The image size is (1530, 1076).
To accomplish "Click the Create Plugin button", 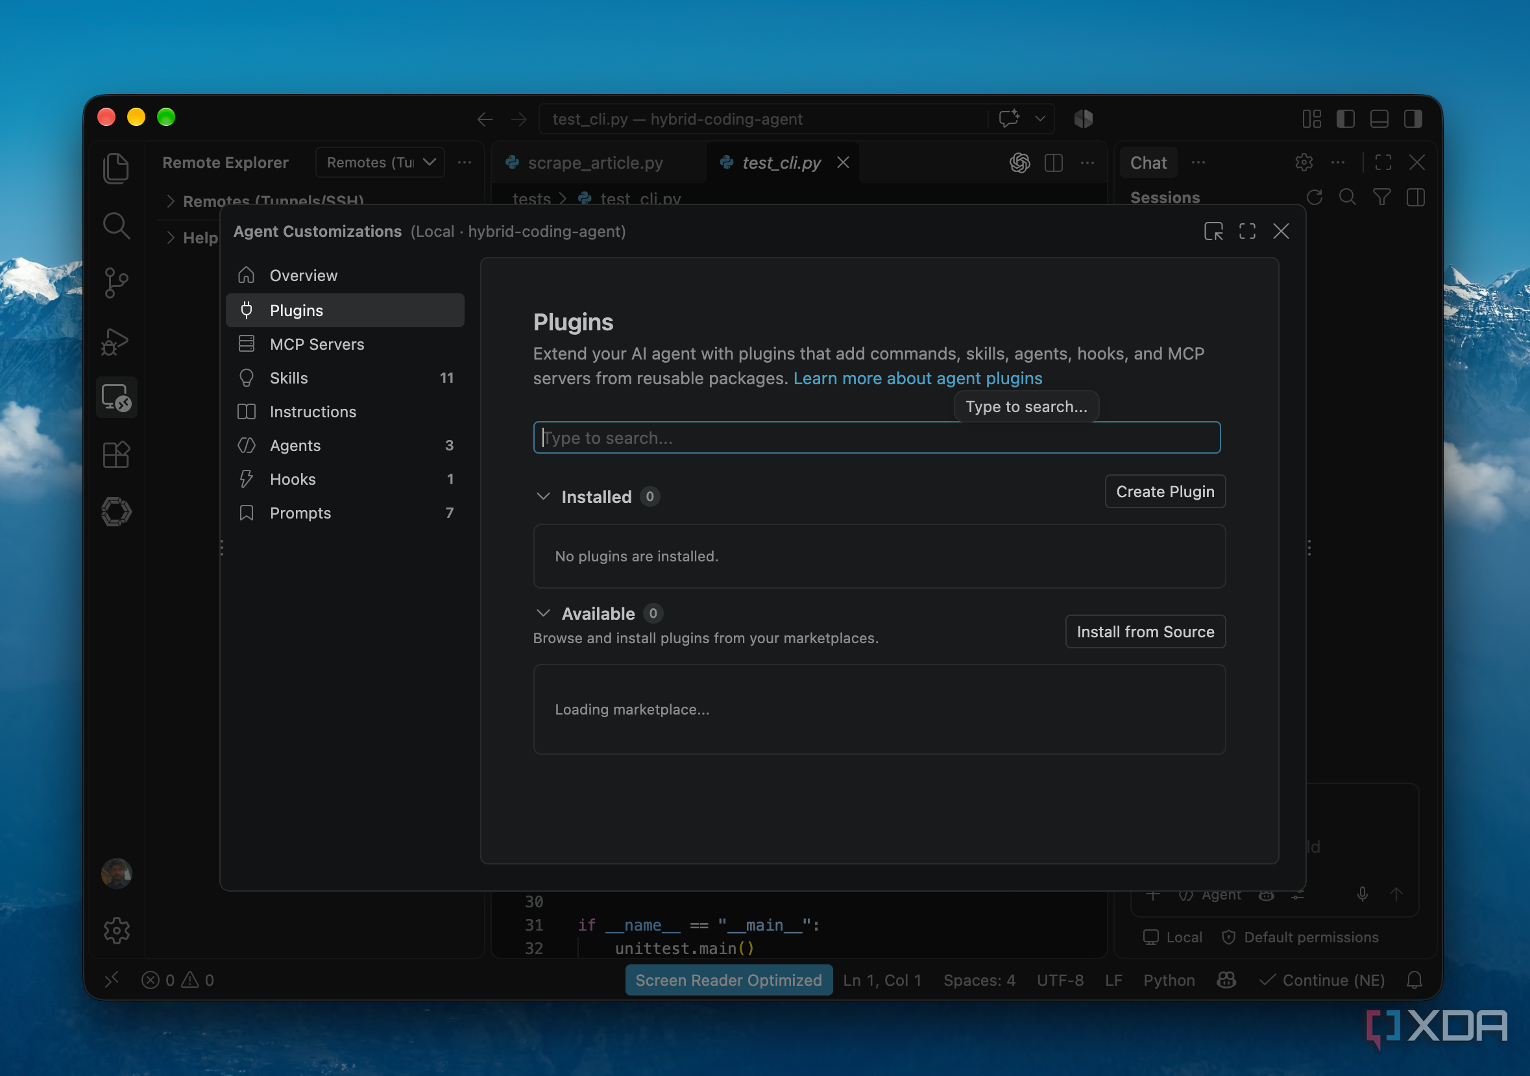I will coord(1165,491).
